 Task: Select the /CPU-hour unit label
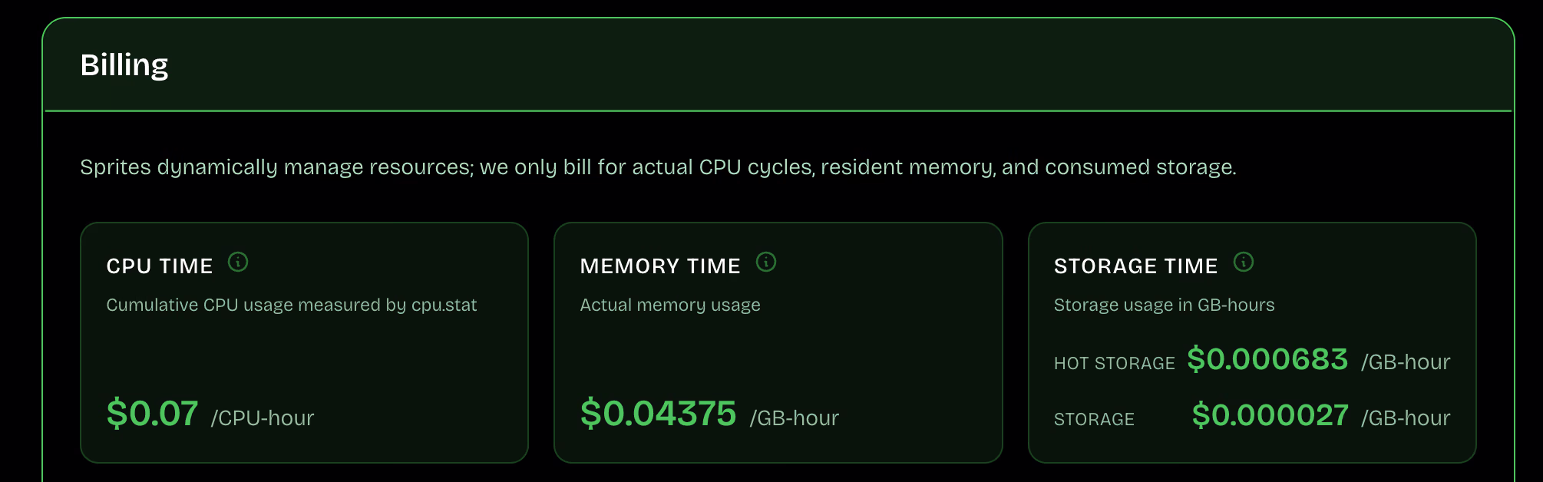coord(263,418)
